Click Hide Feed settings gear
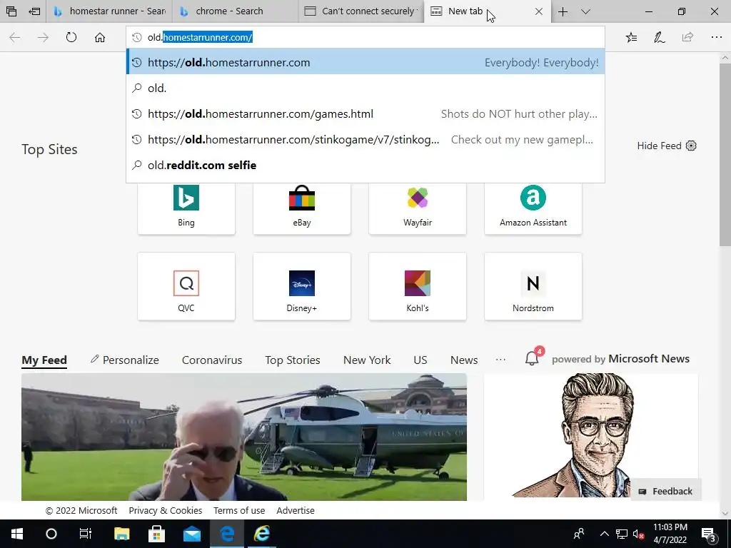The width and height of the screenshot is (731, 548). (x=691, y=146)
